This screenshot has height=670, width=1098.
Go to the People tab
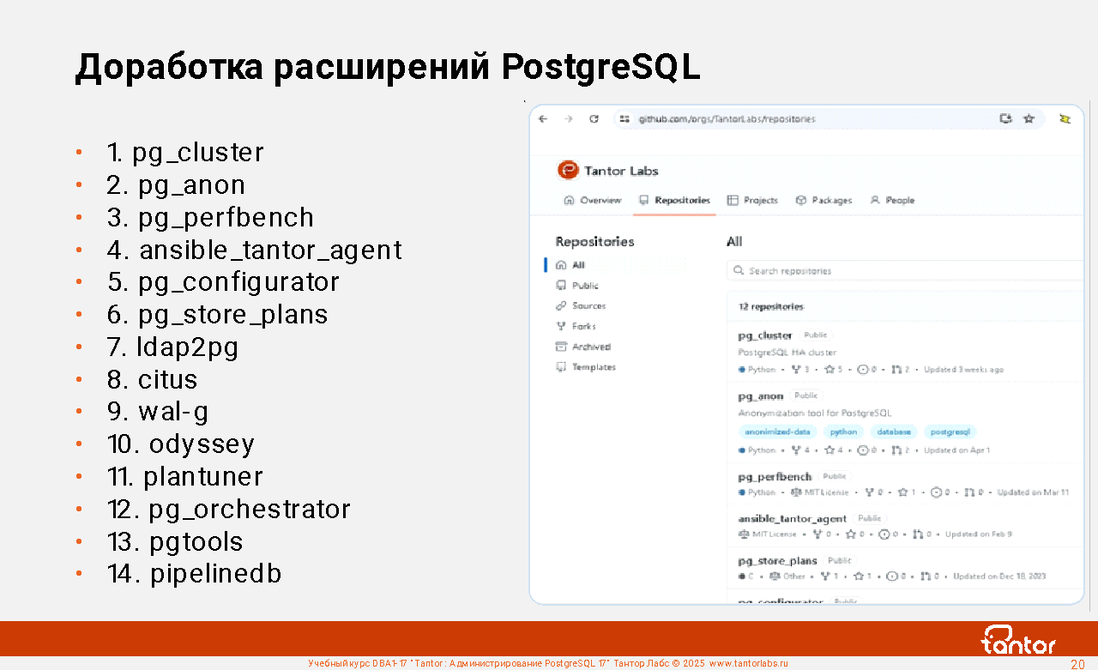tap(892, 200)
